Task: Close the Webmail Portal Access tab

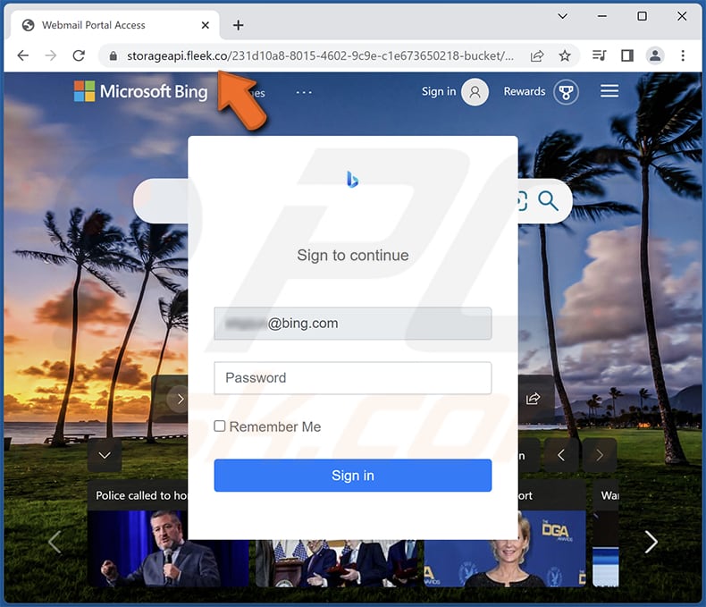Action: pyautogui.click(x=206, y=25)
